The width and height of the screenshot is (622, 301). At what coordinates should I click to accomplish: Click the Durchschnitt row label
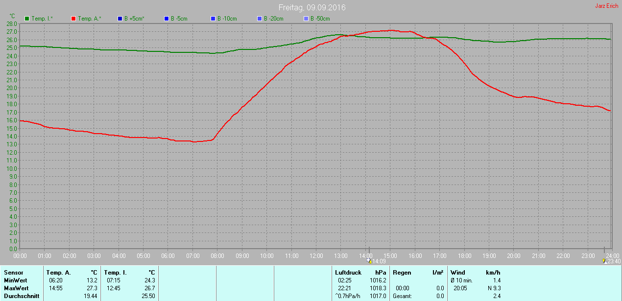point(22,296)
